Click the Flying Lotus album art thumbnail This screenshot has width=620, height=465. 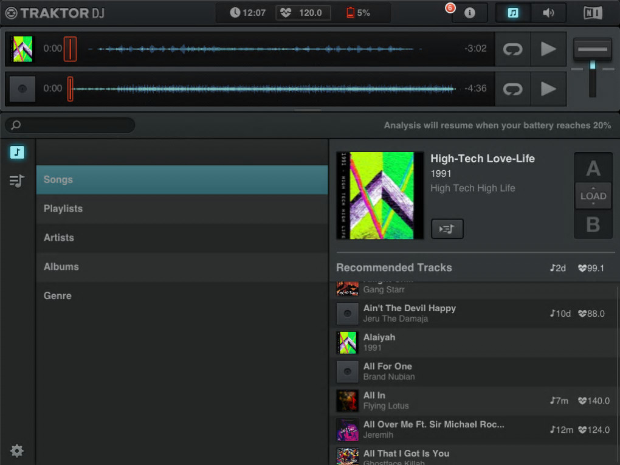[348, 401]
